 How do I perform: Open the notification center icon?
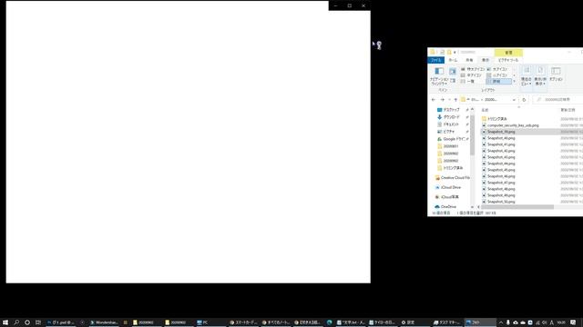pyautogui.click(x=573, y=322)
